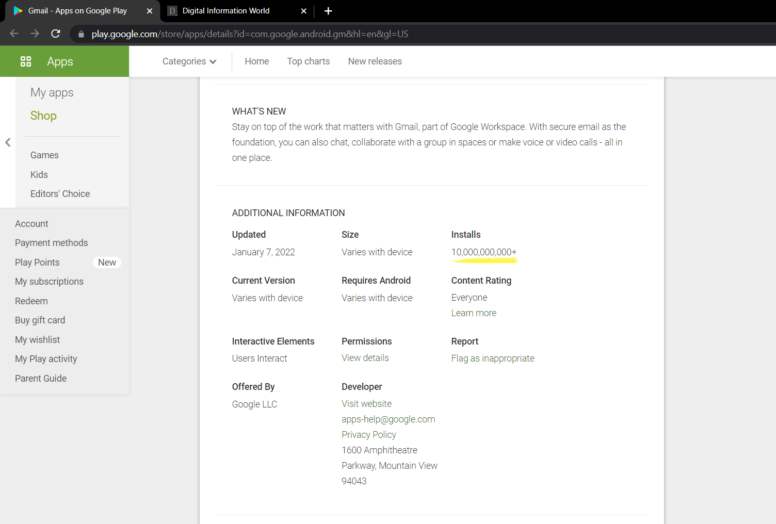Click the Apps header label

(x=60, y=62)
